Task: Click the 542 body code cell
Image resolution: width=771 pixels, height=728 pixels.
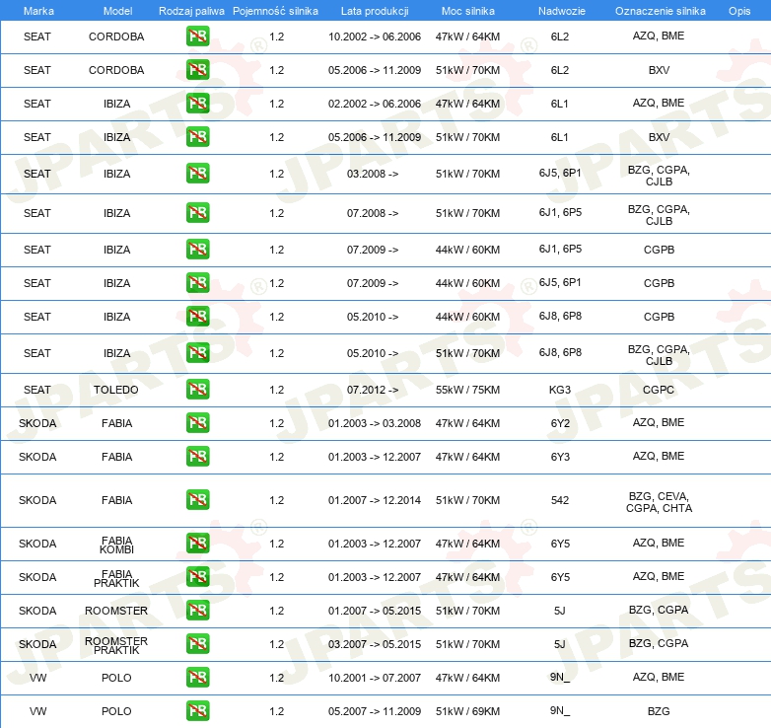Action: pyautogui.click(x=560, y=500)
